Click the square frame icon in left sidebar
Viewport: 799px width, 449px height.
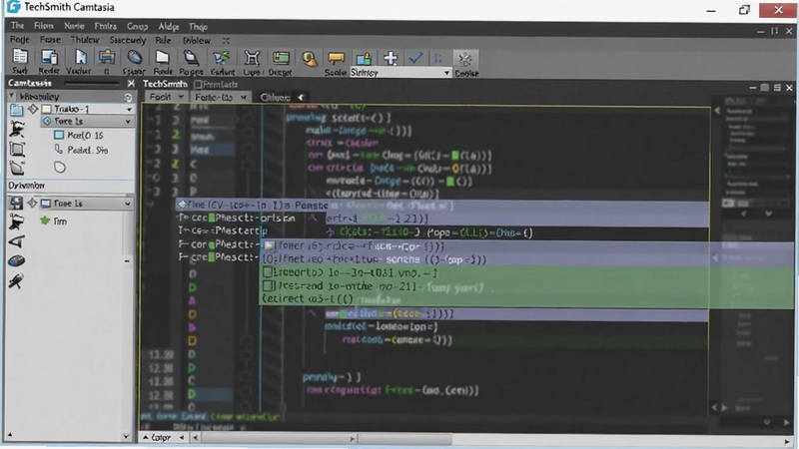point(17,149)
